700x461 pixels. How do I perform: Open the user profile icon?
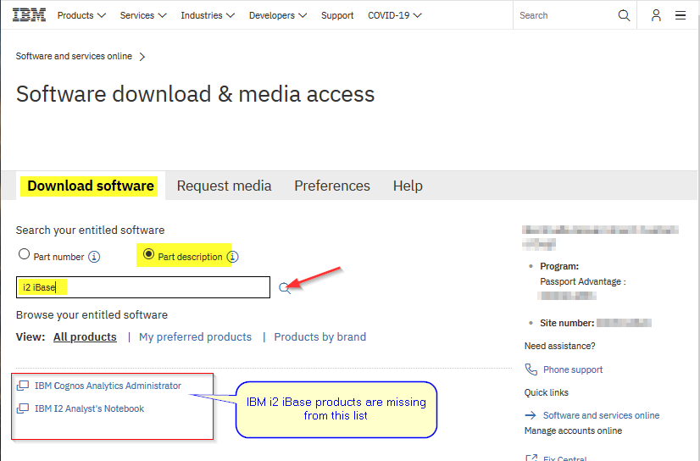(x=656, y=15)
